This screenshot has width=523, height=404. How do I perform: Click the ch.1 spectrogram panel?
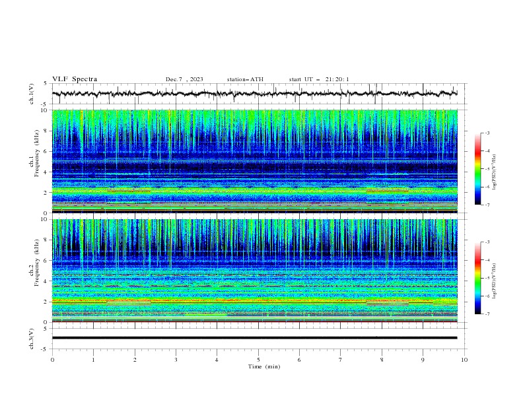click(254, 161)
